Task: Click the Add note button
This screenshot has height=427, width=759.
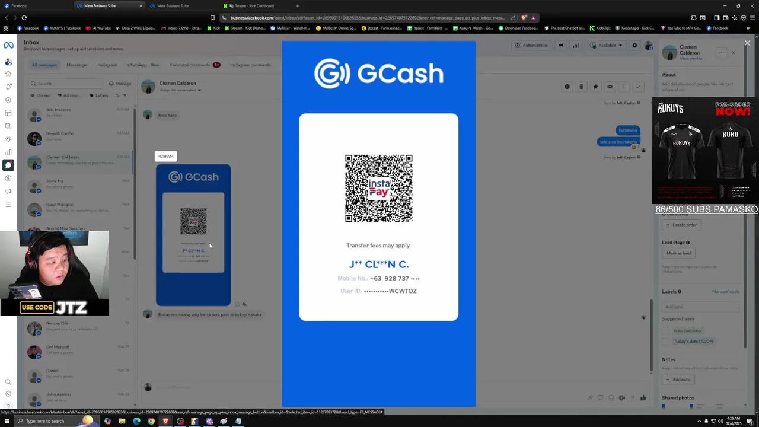Action: click(x=678, y=380)
